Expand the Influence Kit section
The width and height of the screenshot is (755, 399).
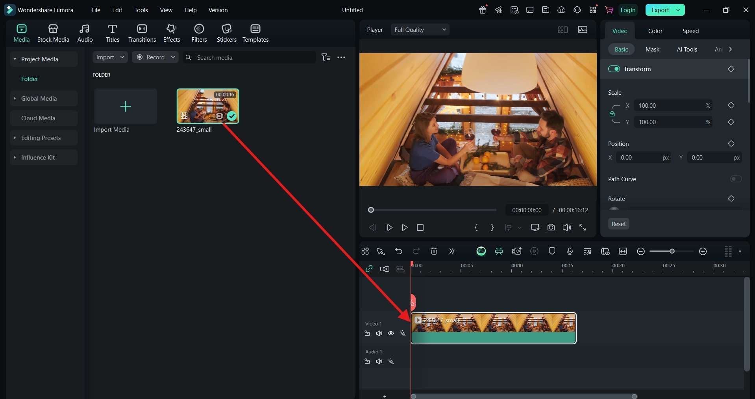click(15, 157)
